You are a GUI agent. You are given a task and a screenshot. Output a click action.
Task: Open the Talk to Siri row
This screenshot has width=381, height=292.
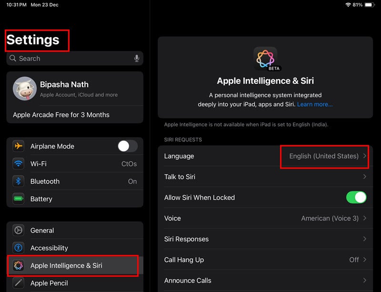tap(265, 177)
